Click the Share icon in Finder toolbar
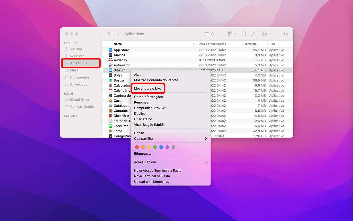353x221 pixels. click(244, 34)
